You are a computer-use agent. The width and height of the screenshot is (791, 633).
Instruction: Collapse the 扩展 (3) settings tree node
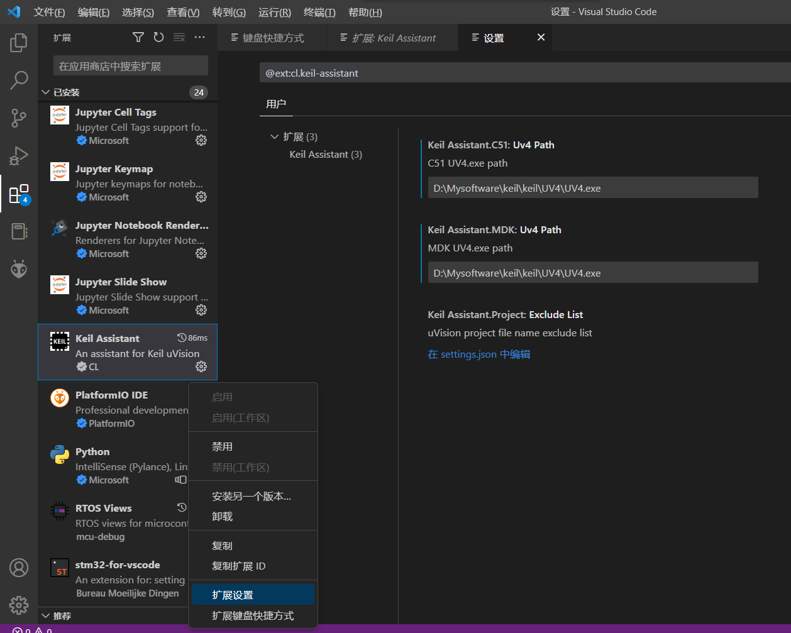coord(274,136)
